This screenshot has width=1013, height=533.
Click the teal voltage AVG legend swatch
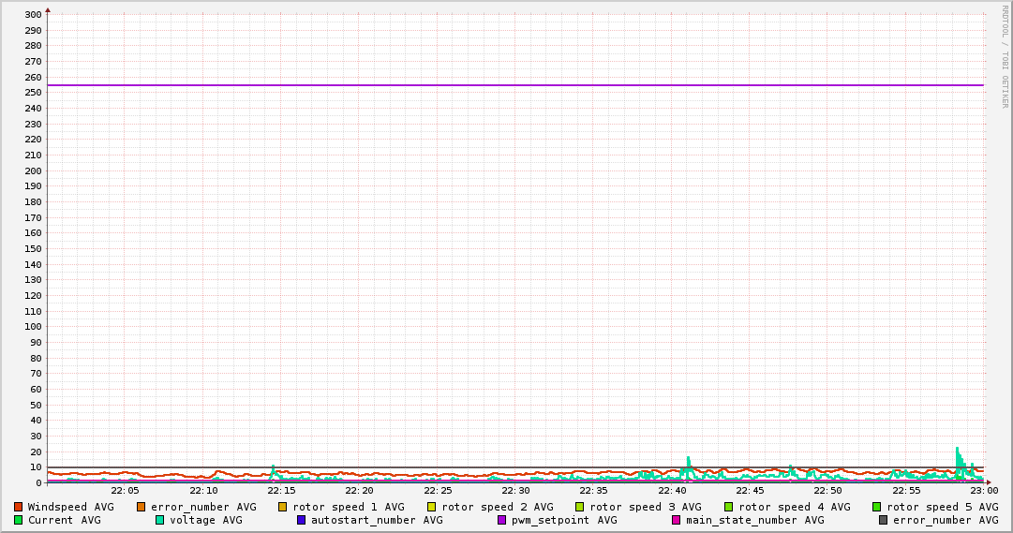click(x=159, y=520)
